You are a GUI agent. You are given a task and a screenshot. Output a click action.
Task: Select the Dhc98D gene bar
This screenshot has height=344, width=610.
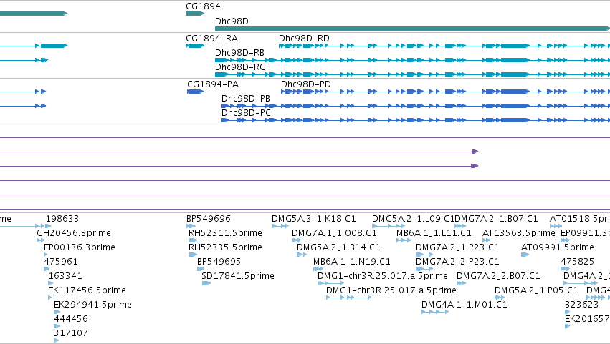click(412, 29)
